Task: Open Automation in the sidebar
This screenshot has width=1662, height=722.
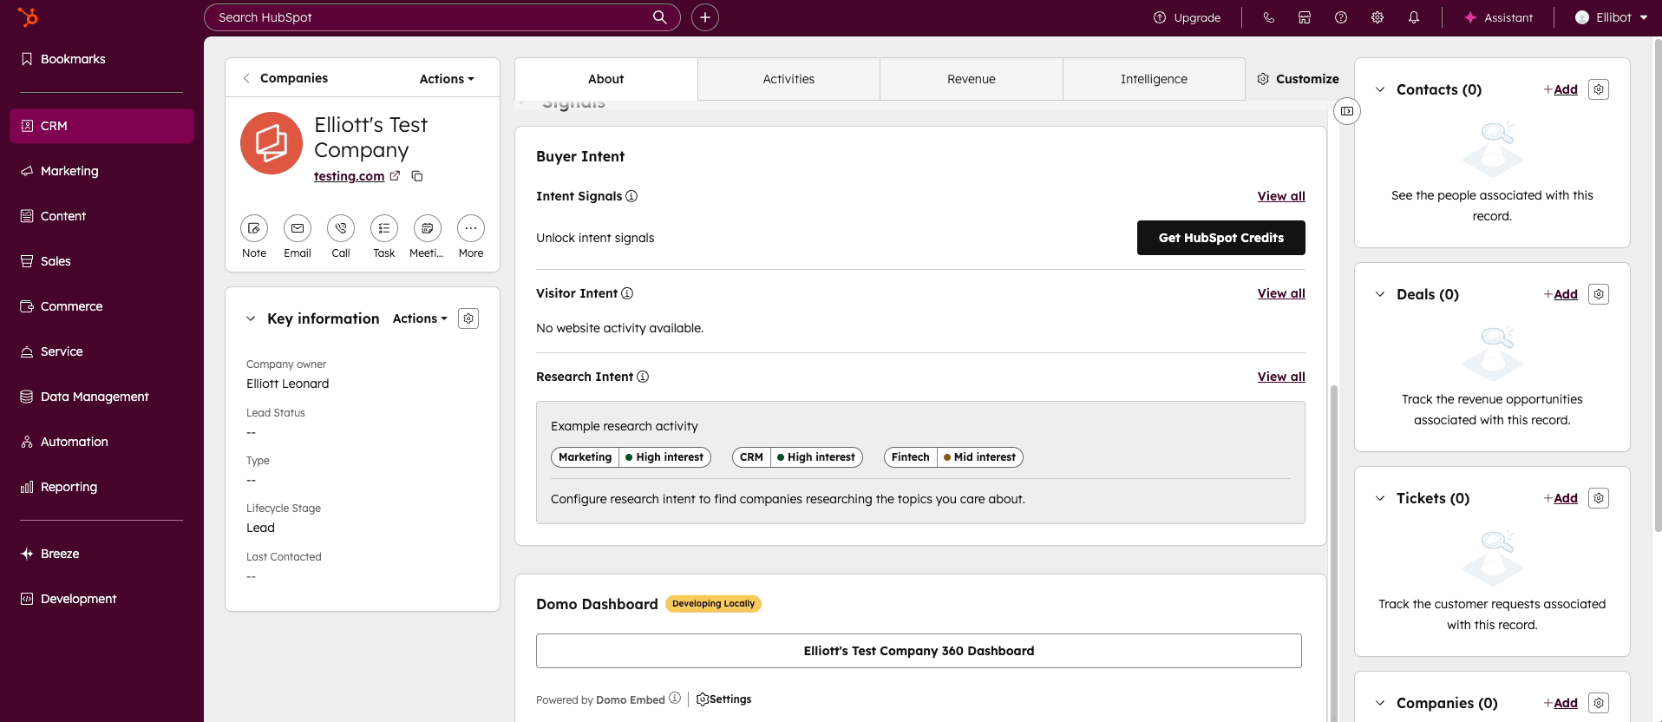Action: (101, 442)
